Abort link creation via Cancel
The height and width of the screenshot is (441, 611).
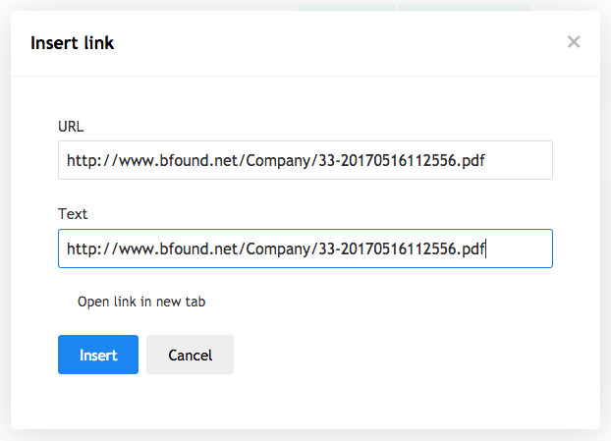coord(190,355)
